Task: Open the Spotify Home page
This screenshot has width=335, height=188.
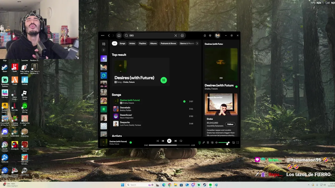Action: (x=119, y=36)
